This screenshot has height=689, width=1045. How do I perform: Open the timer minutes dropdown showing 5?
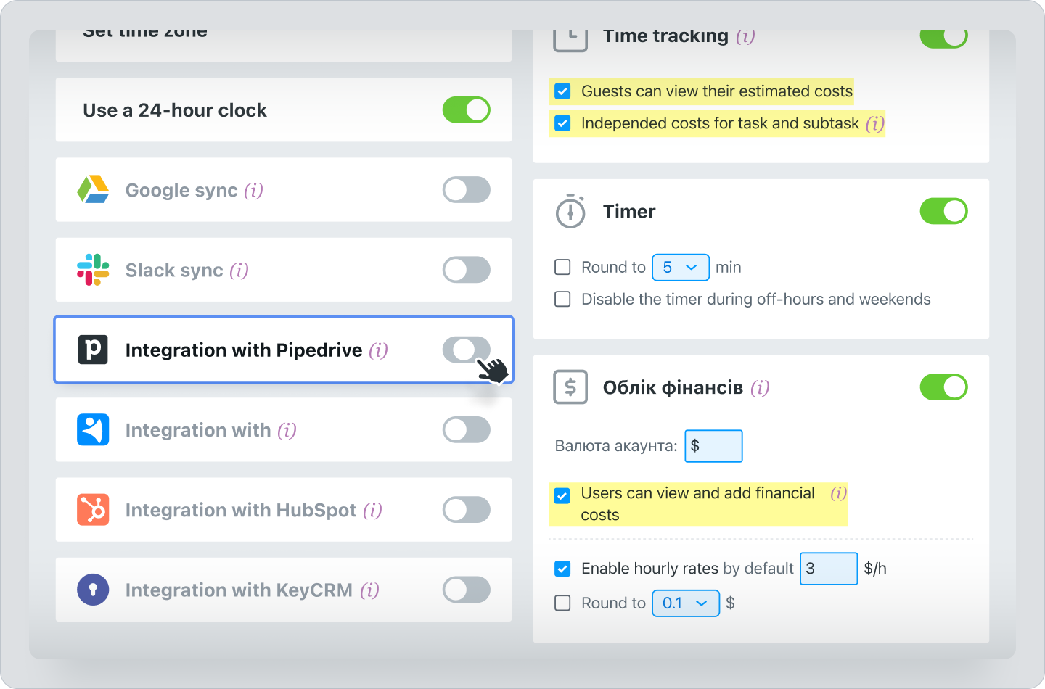[681, 267]
